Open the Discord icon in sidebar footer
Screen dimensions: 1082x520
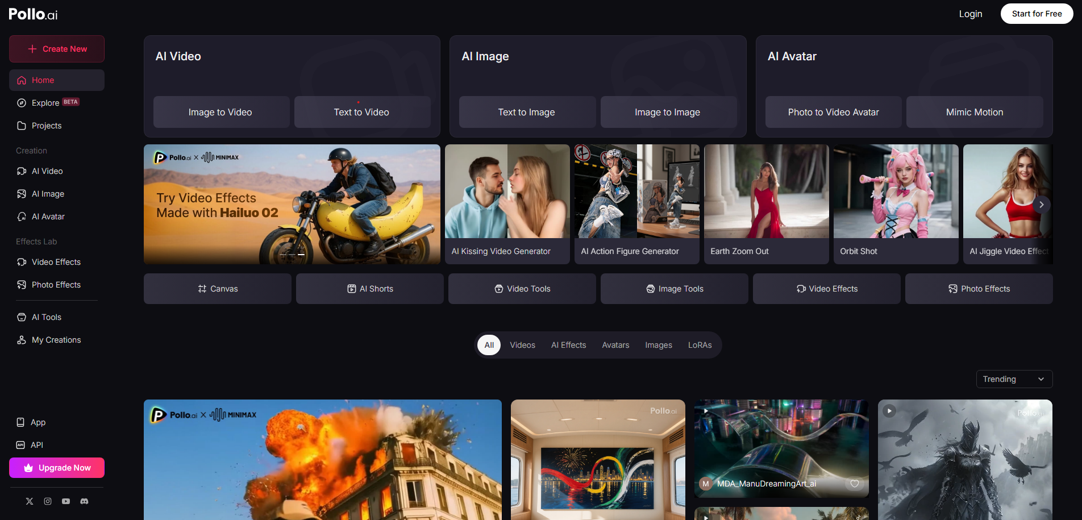click(84, 501)
